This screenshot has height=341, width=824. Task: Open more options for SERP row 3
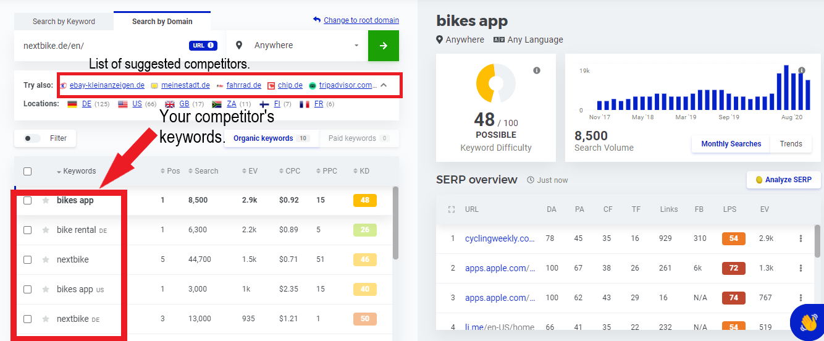[x=801, y=298]
